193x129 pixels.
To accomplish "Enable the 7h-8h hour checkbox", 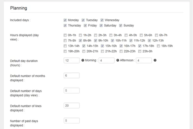I will (66, 41).
